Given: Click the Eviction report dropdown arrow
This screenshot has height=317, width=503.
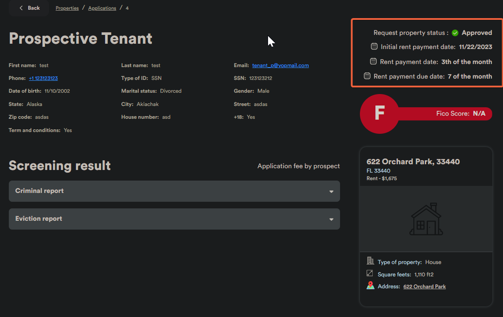Looking at the screenshot, I should (x=331, y=219).
